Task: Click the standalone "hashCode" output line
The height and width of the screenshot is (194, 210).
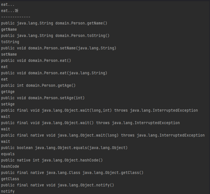Action: coord(10,166)
